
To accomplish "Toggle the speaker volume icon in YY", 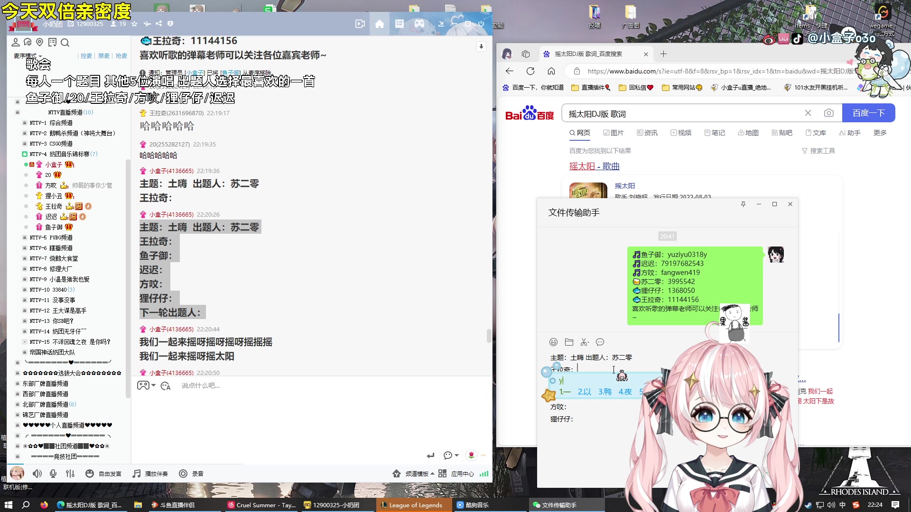I will tap(37, 474).
